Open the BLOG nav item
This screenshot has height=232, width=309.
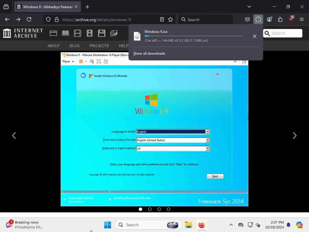click(75, 46)
